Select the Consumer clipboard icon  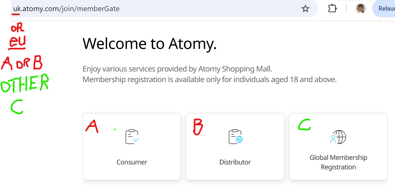point(131,136)
